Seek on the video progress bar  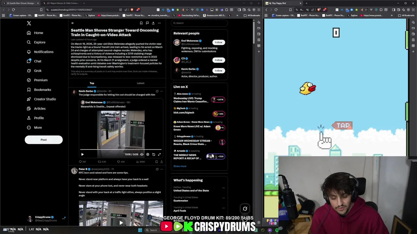[121, 150]
